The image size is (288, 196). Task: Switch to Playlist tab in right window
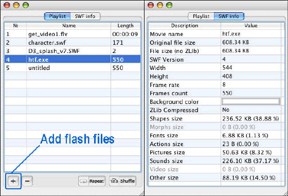click(x=201, y=16)
